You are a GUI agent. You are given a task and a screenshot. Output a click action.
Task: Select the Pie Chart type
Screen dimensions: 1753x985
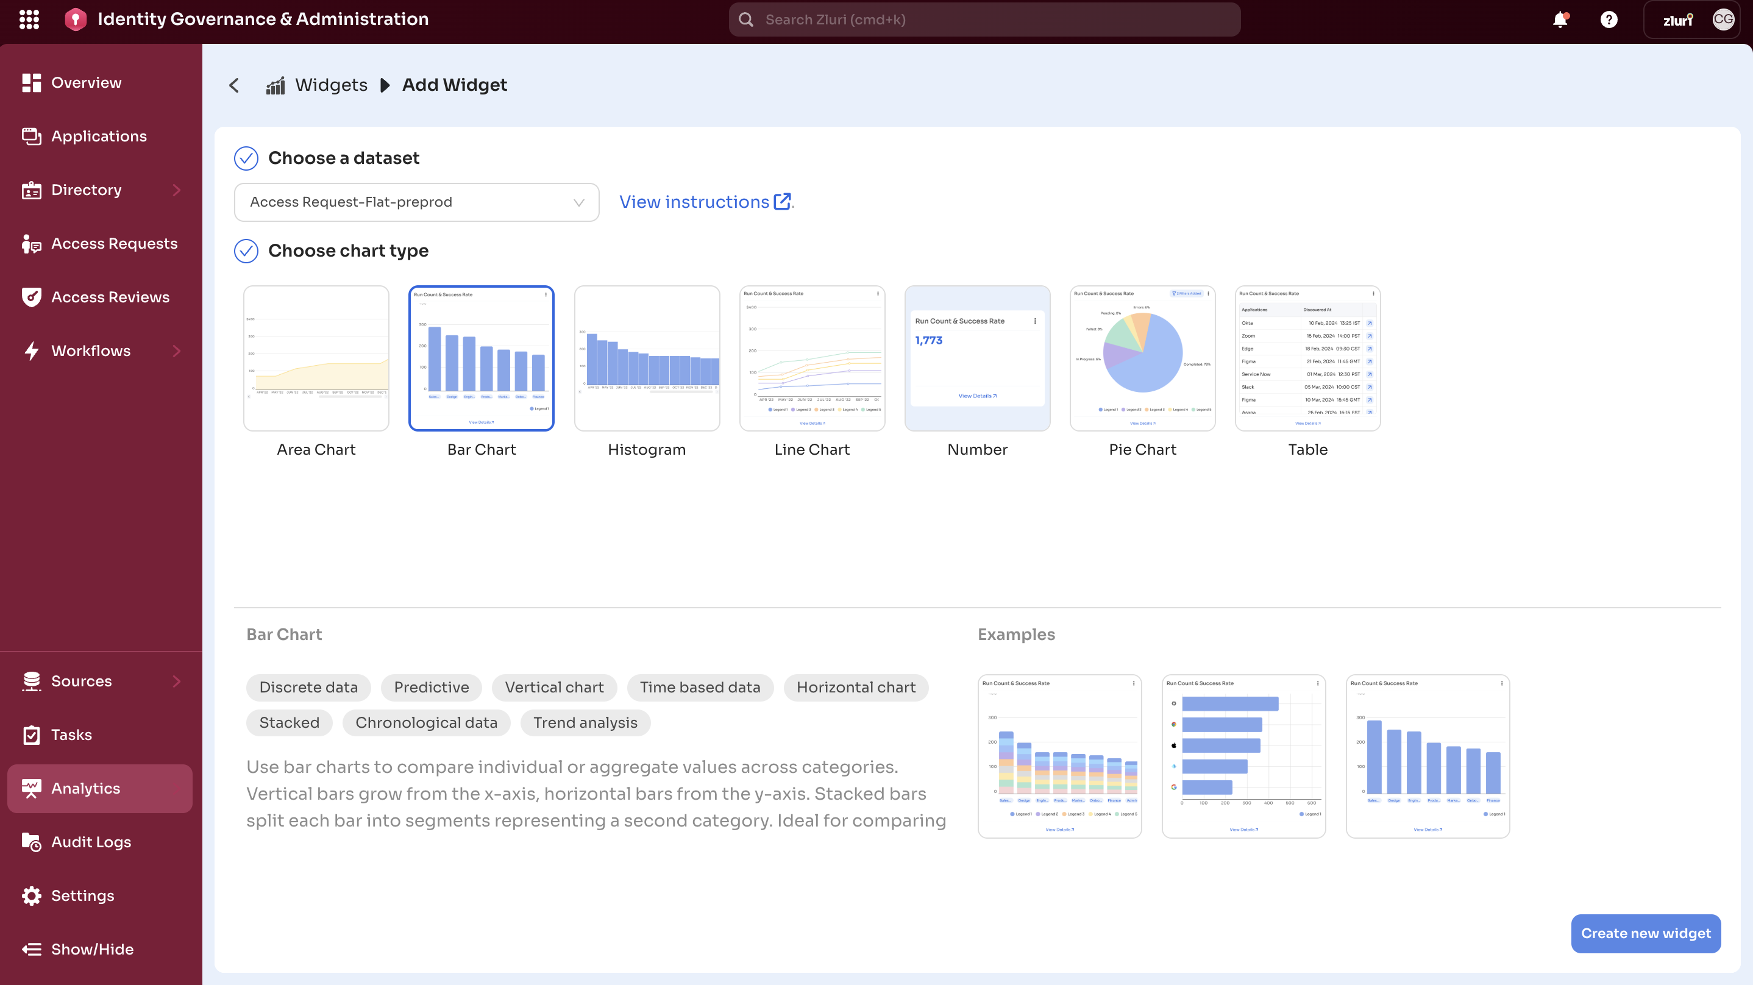(x=1143, y=358)
